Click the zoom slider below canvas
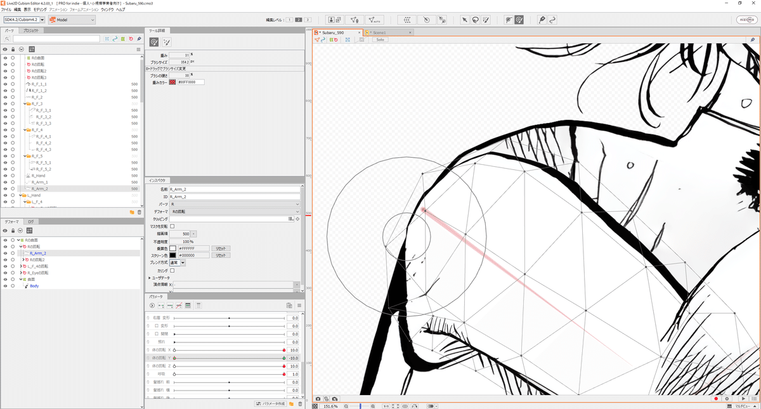The height and width of the screenshot is (409, 761). click(360, 406)
